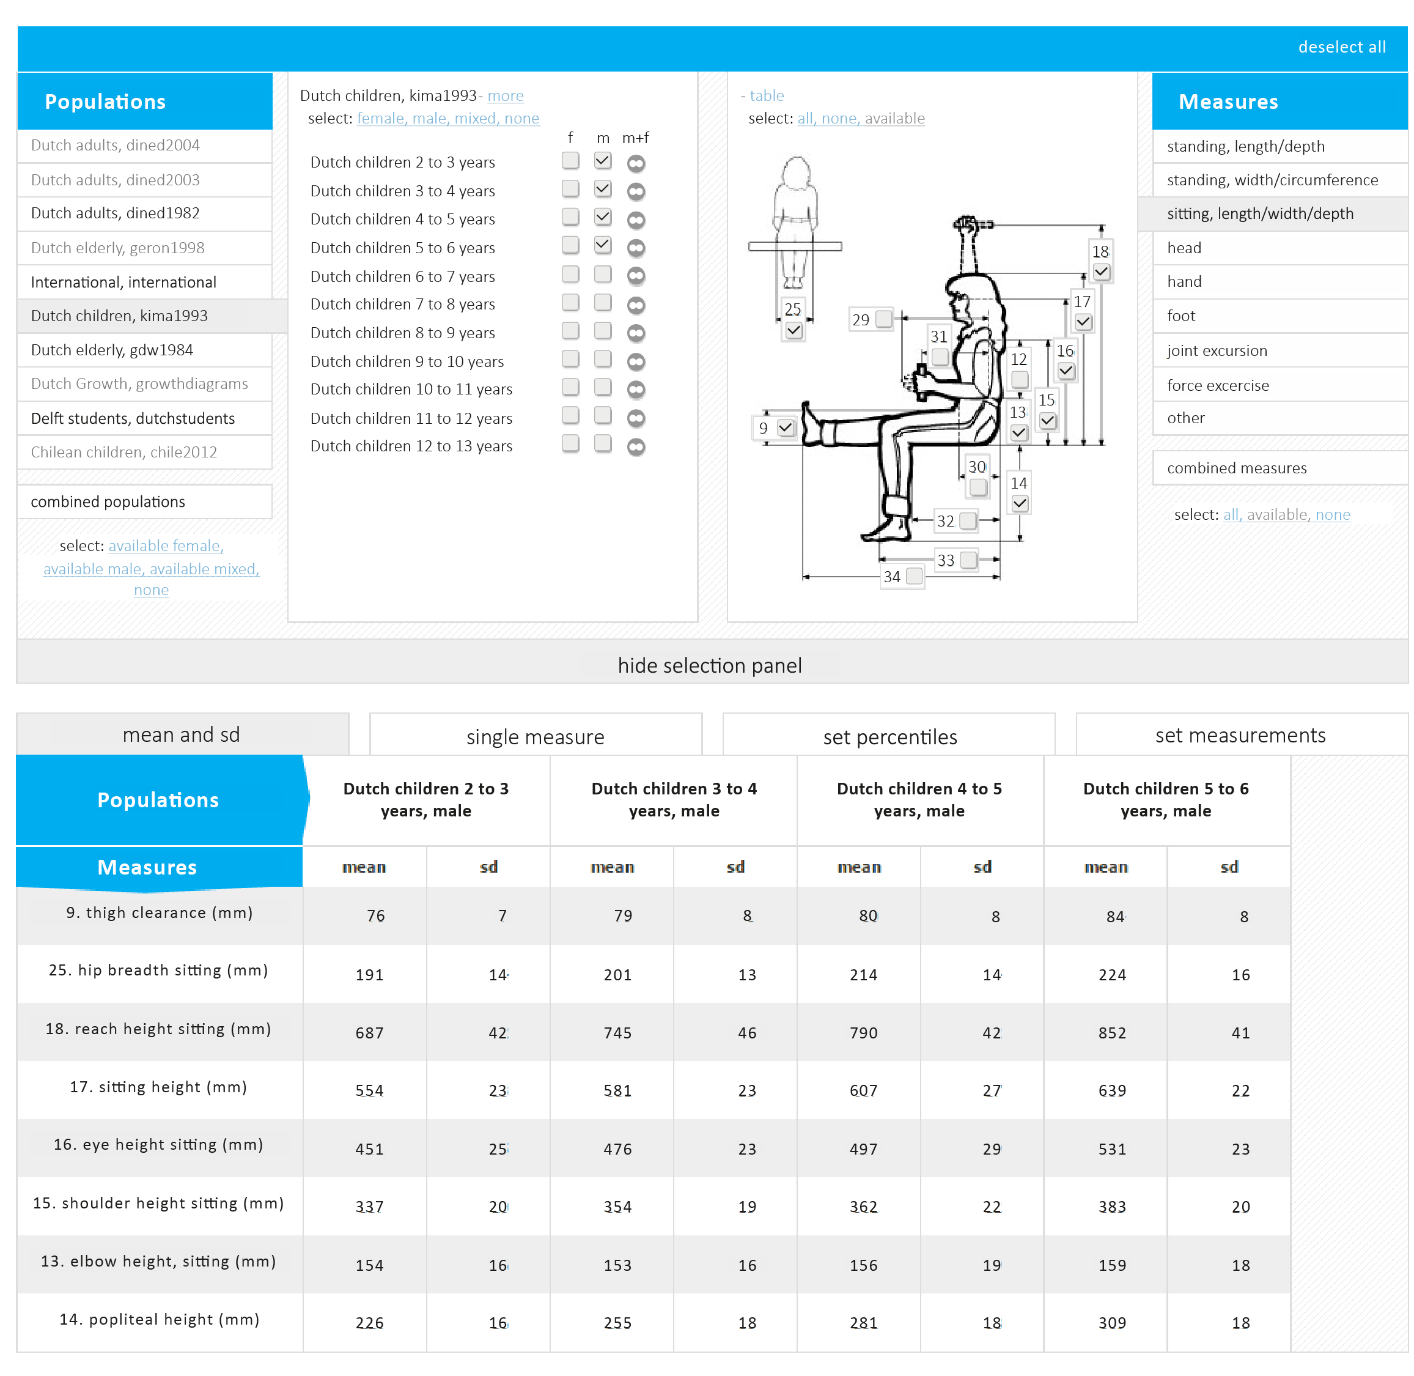Check female box for 2 to 3 years

pos(570,160)
